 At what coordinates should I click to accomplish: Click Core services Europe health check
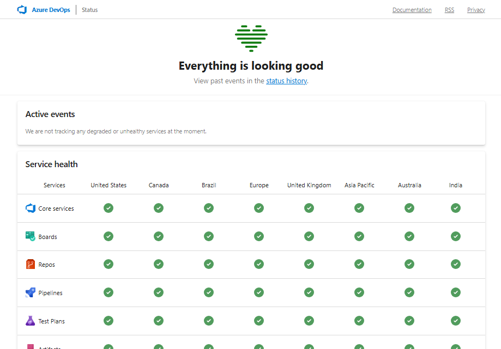pos(259,208)
